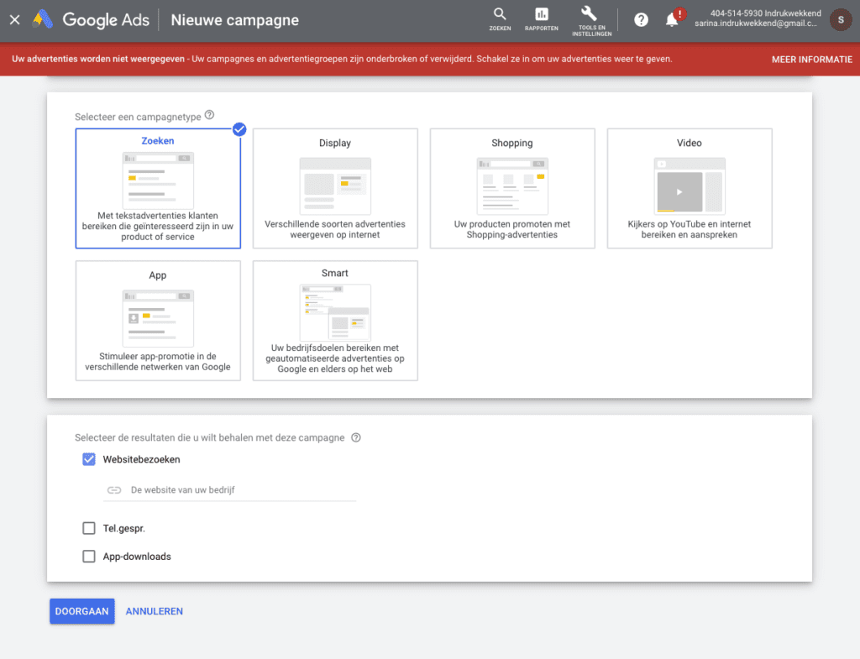
Task: Enable the Tel.gespr. checkbox
Action: coord(89,528)
